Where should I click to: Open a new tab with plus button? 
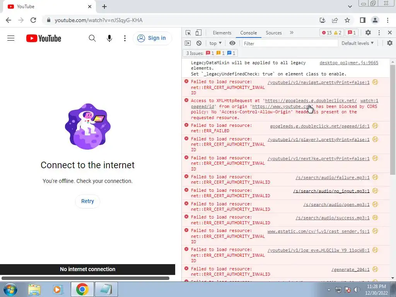point(104,7)
